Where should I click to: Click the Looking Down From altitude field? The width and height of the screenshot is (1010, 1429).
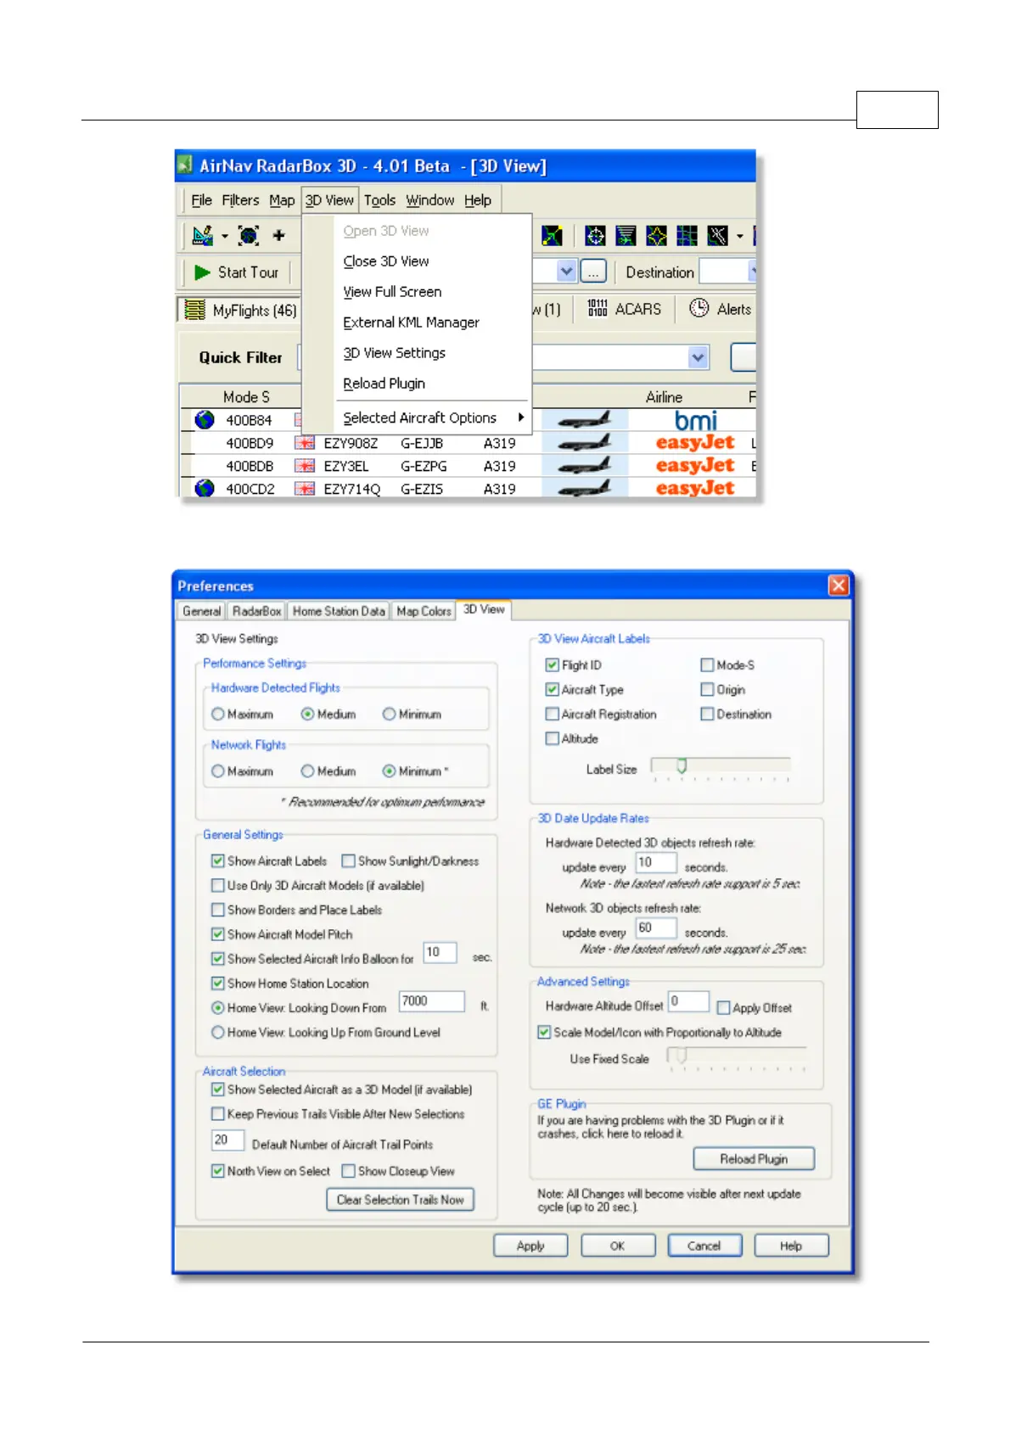click(431, 1001)
